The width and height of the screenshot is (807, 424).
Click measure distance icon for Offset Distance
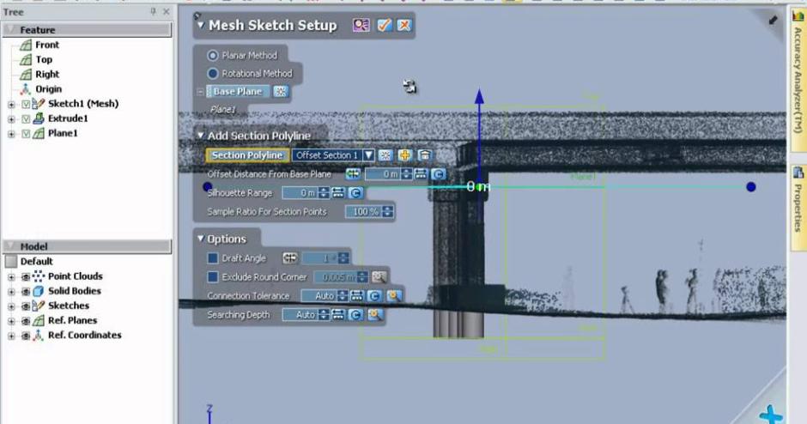pos(421,174)
